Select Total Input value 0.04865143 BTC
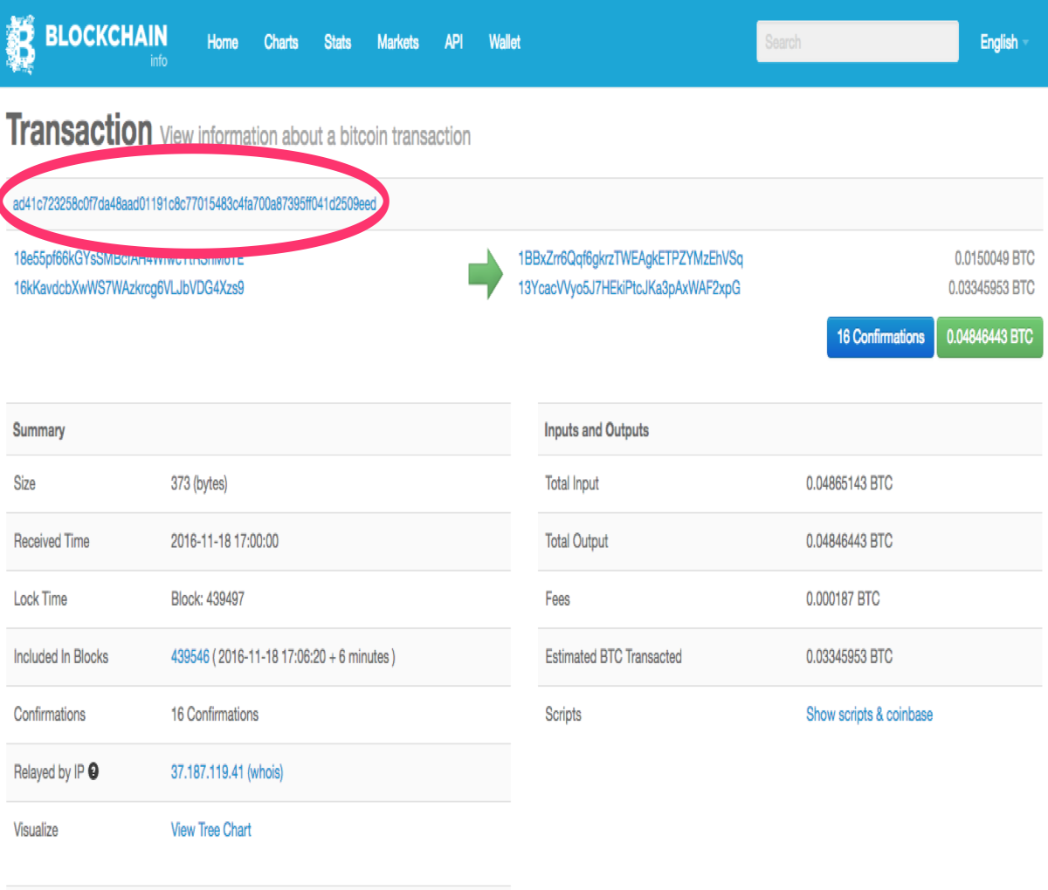 click(x=849, y=483)
